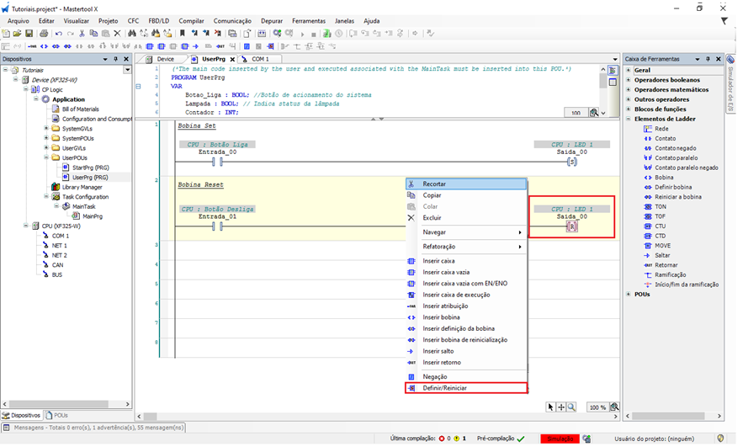Screen dimensions: 743x447
Task: Click the Save icon in main toolbar
Action: pyautogui.click(x=29, y=33)
